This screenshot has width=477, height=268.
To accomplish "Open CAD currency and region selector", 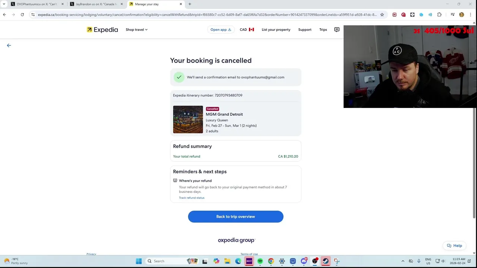I will (x=247, y=30).
